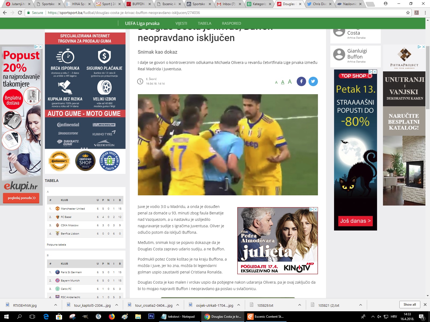Screen dimensions: 430x322
Task: Open Photoshop from the taskbar
Action: click(151, 316)
